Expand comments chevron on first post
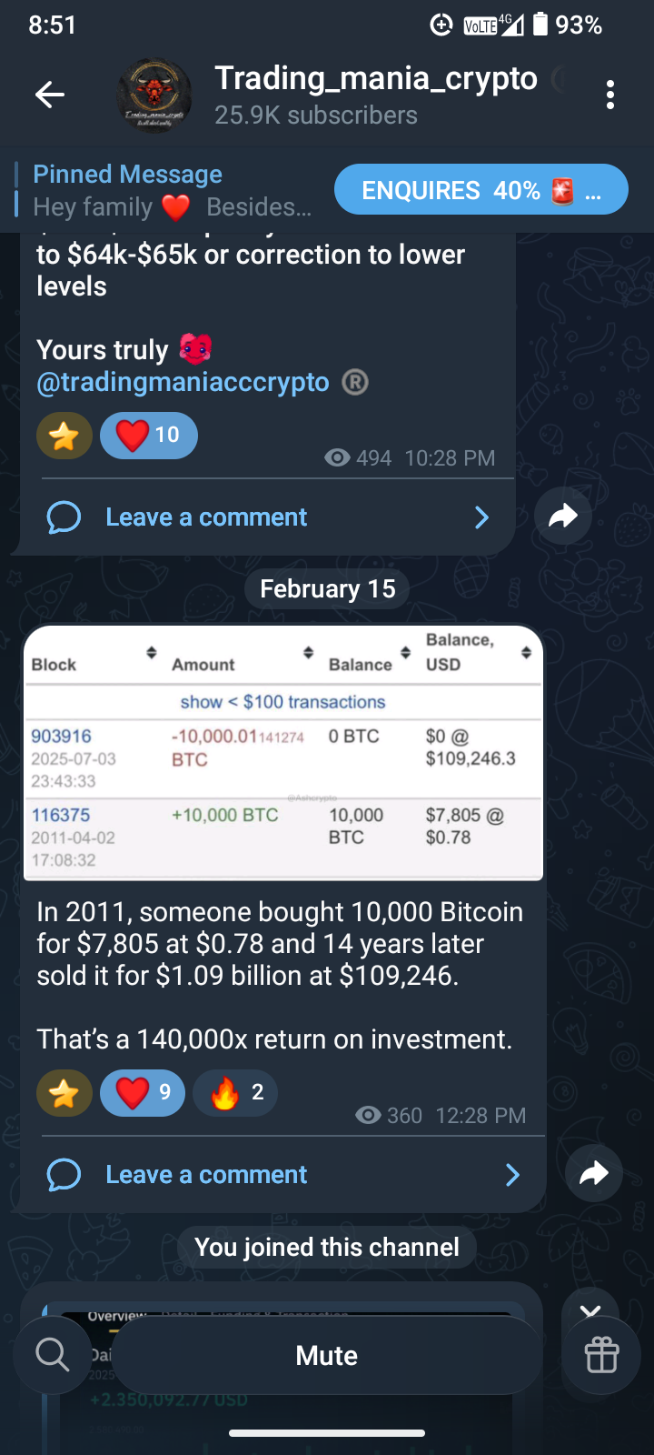The width and height of the screenshot is (654, 1455). pos(482,517)
